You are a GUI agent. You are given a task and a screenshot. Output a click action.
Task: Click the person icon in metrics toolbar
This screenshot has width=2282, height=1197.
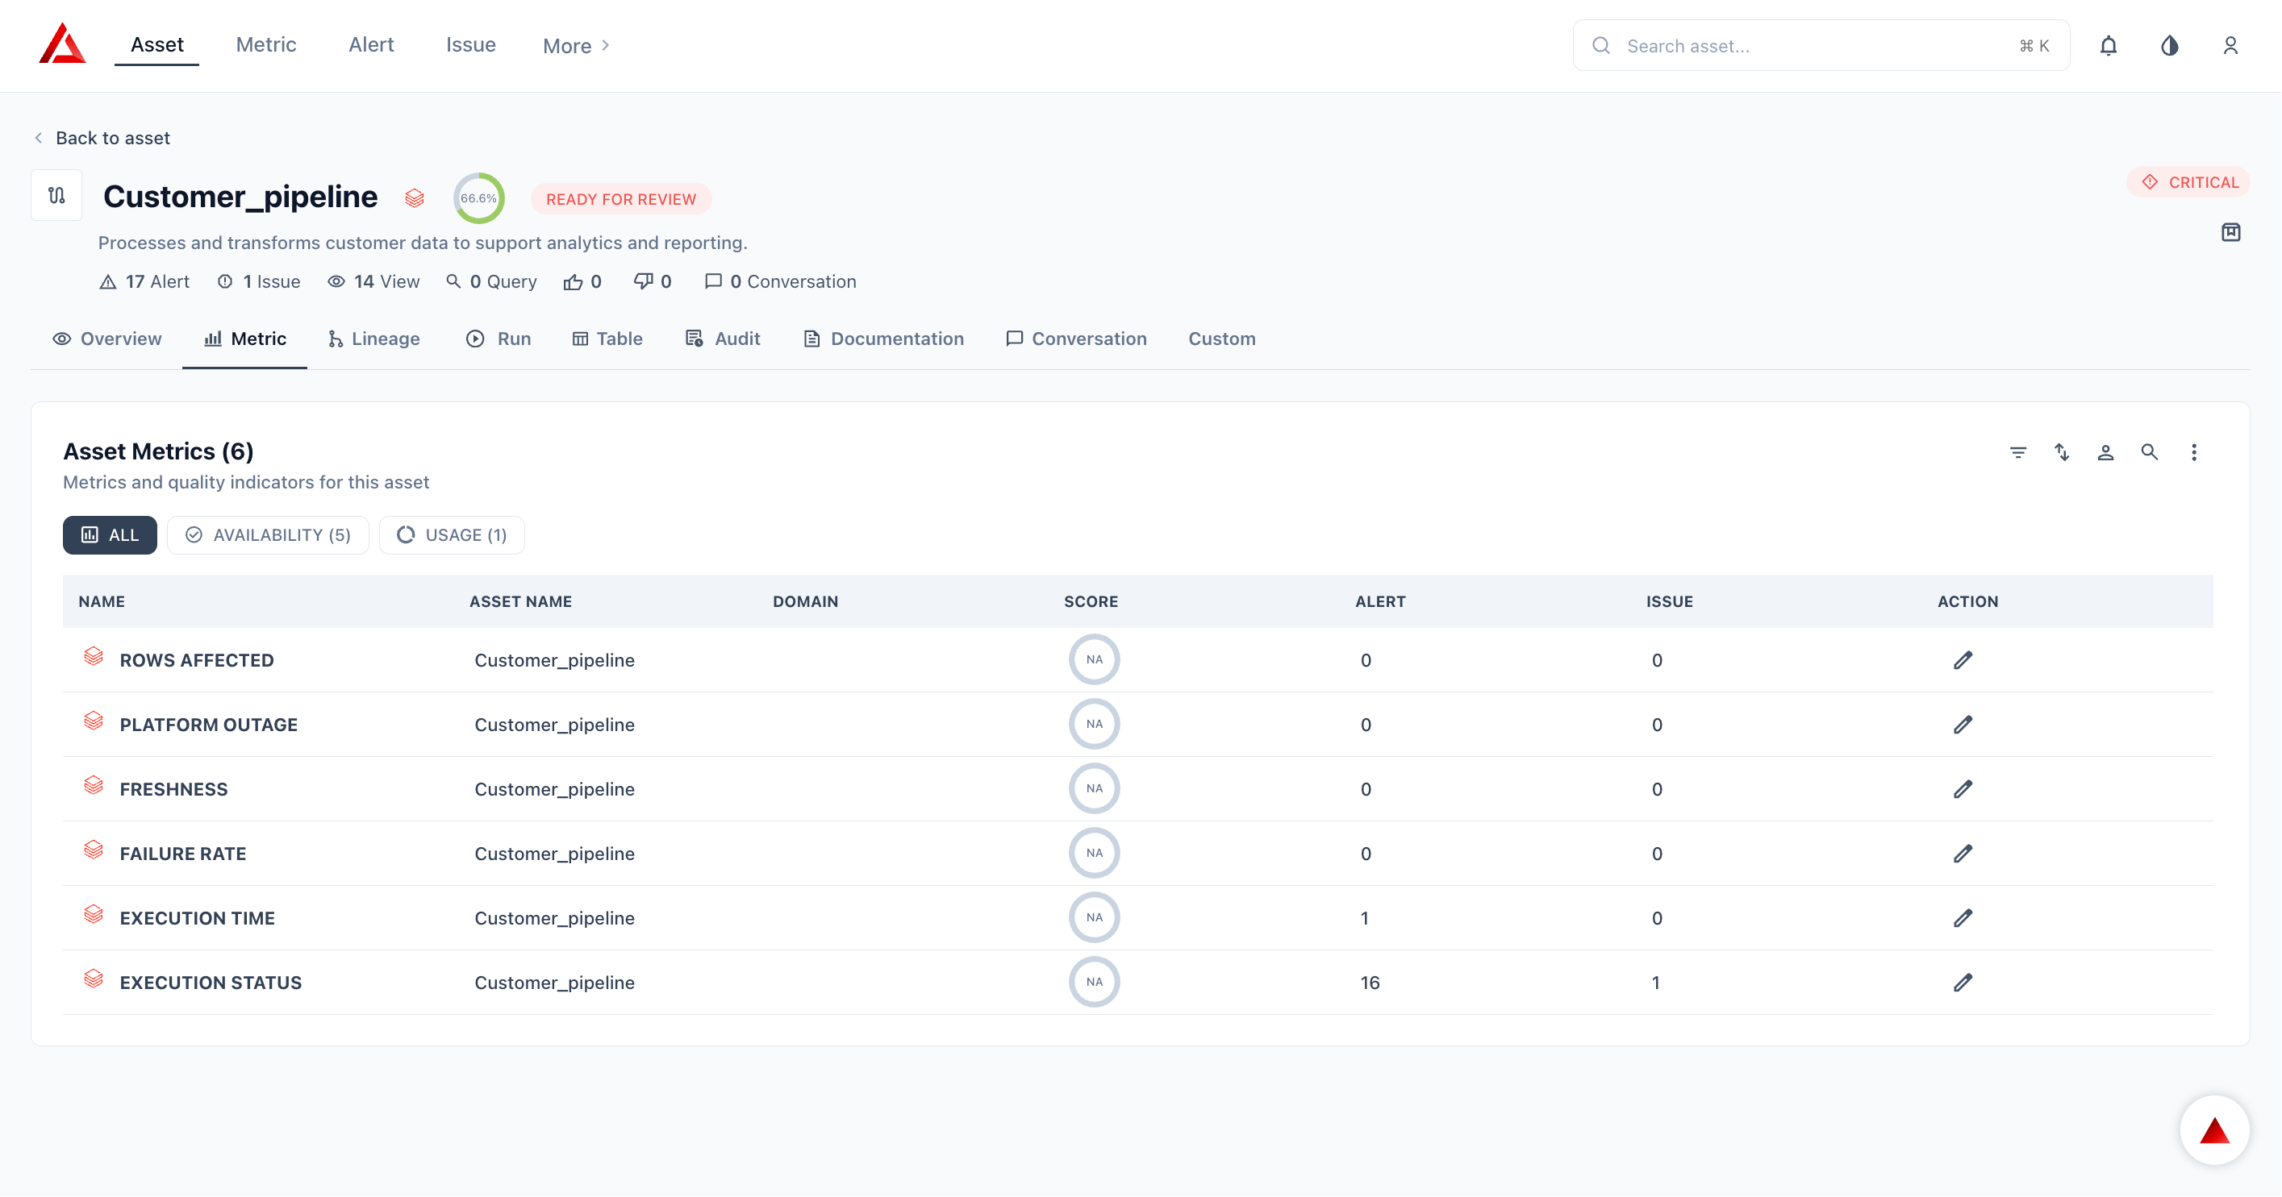tap(2105, 452)
